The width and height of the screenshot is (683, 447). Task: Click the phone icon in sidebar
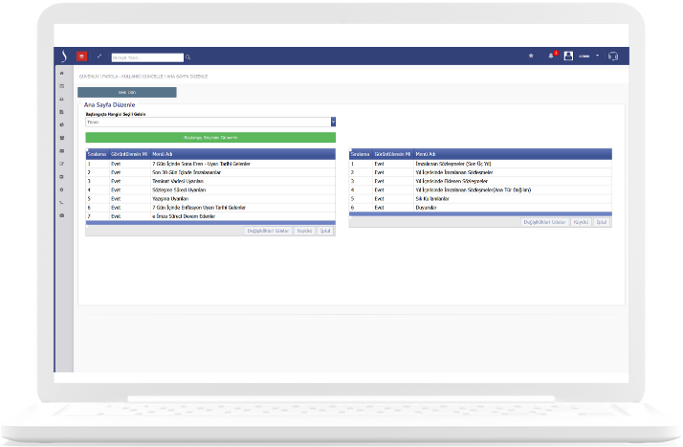(x=62, y=203)
